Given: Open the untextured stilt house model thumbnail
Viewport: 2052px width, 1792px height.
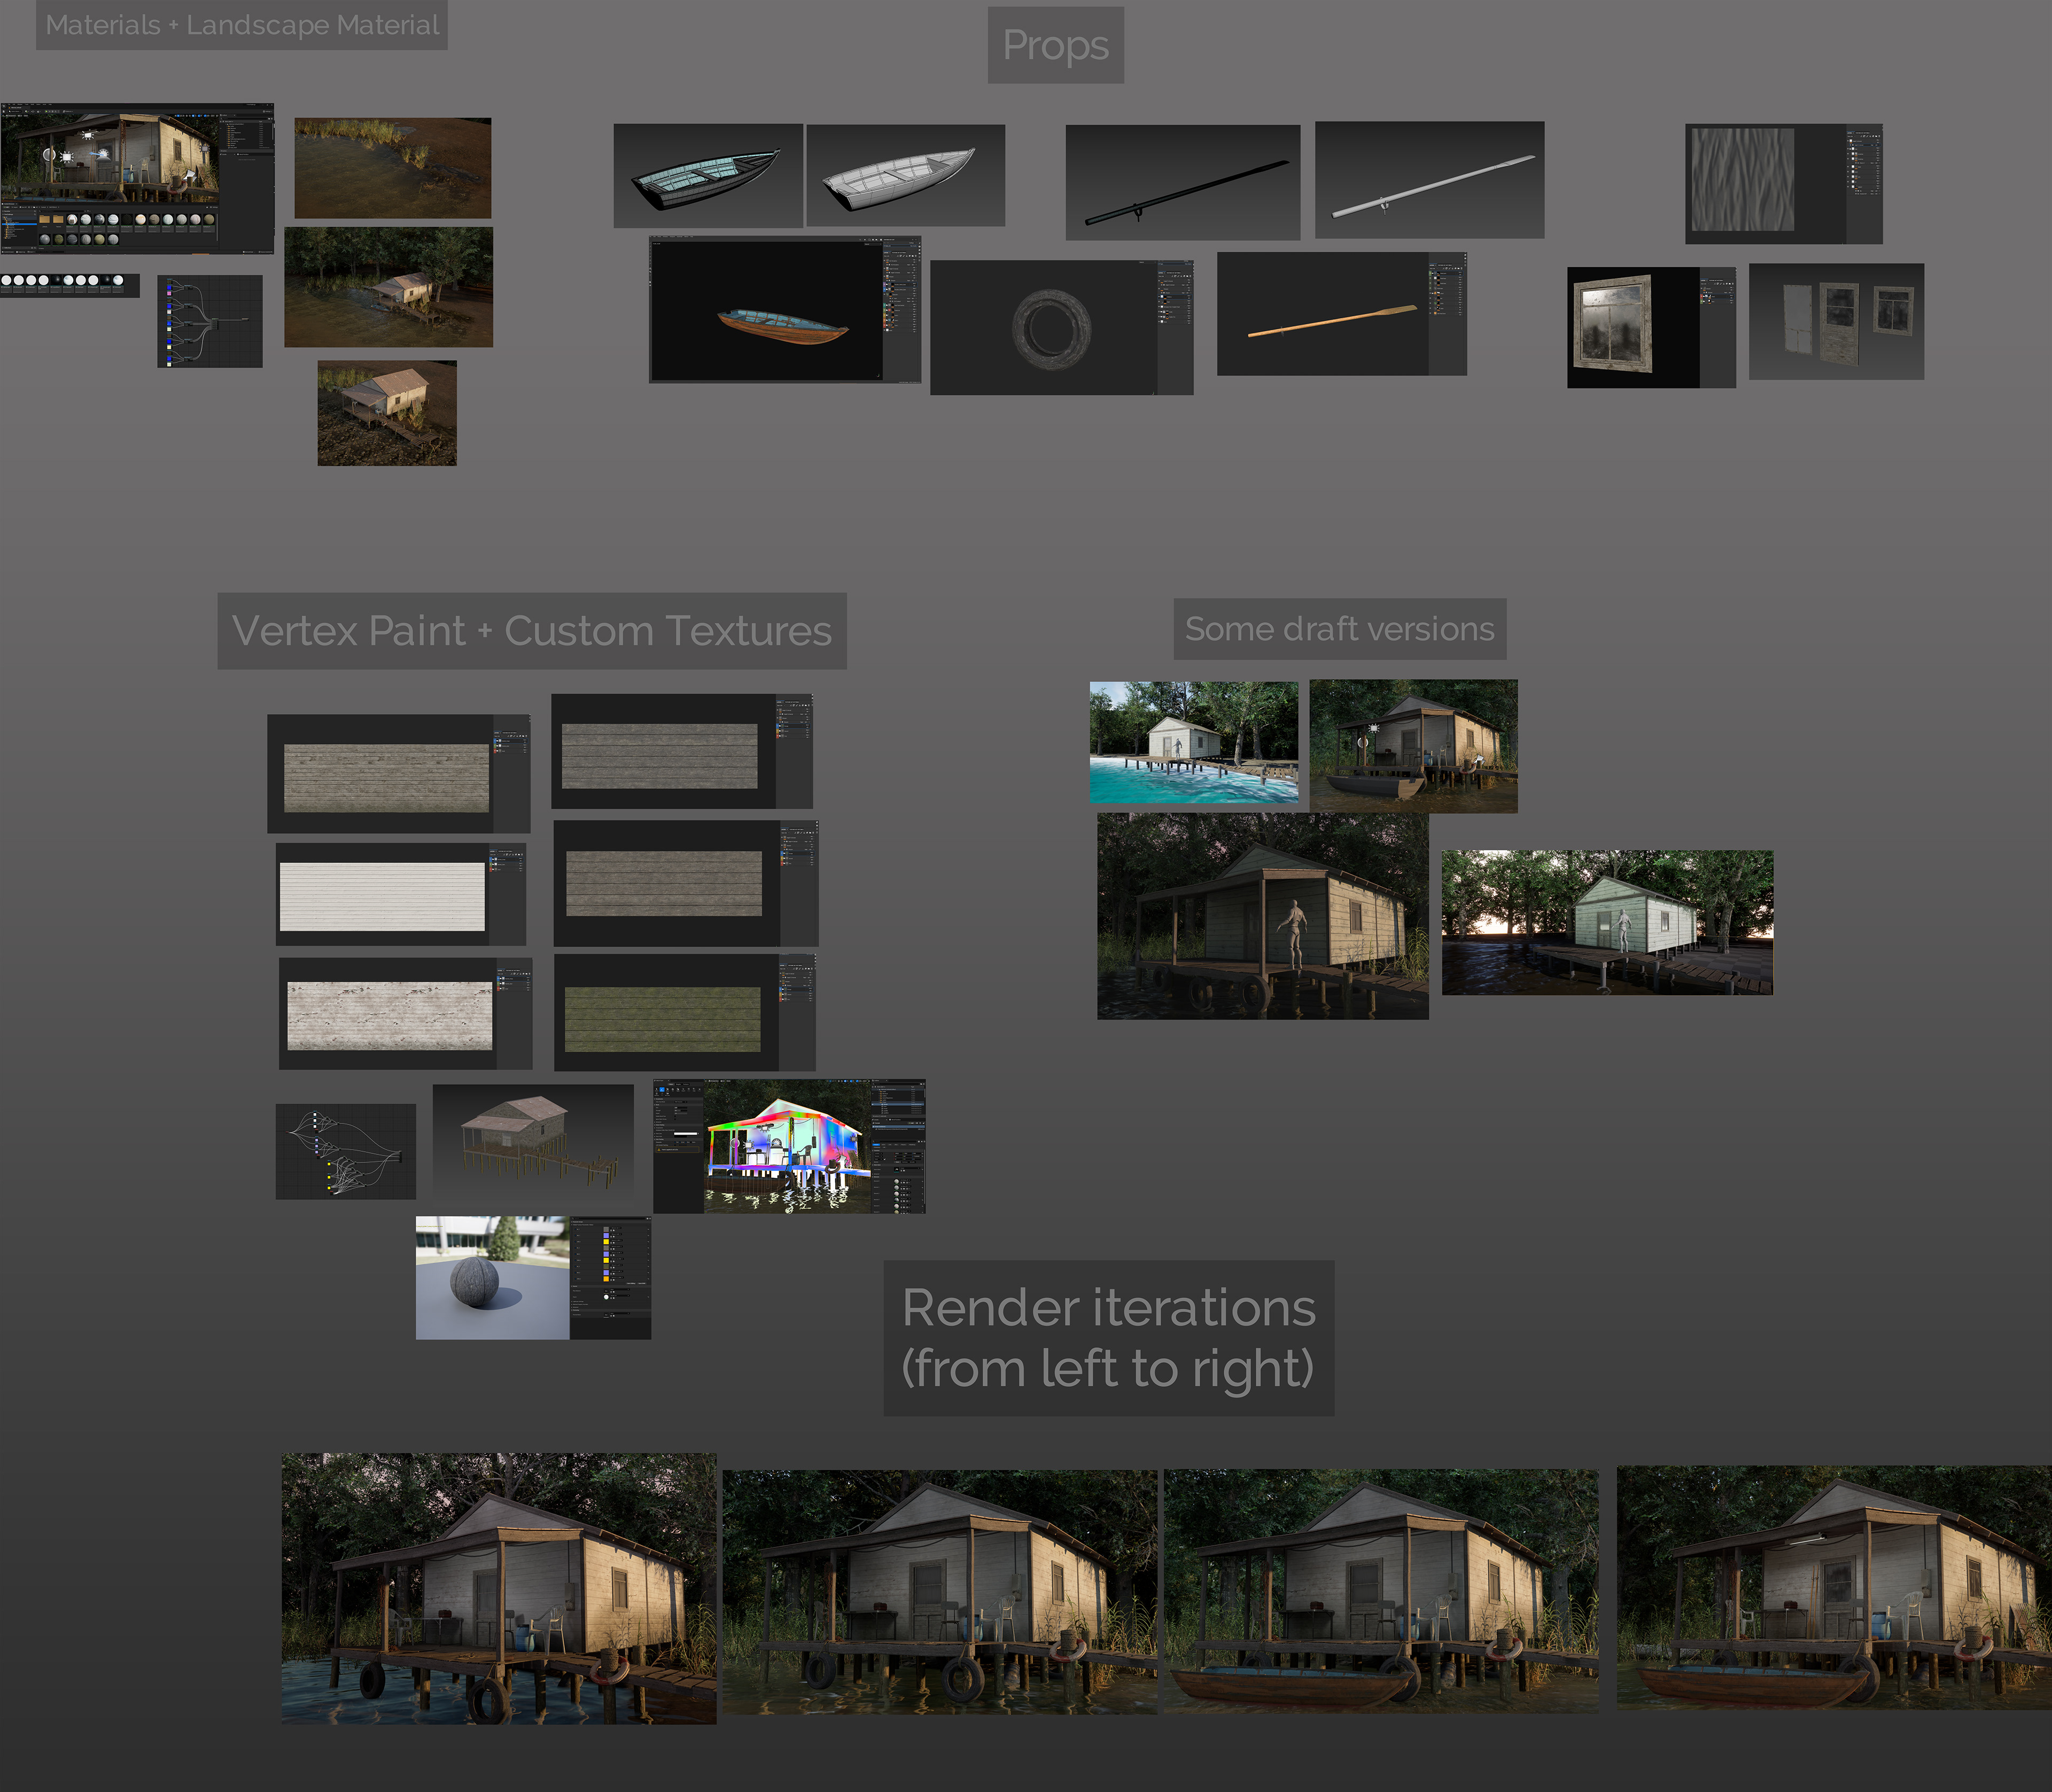Looking at the screenshot, I should coord(532,1140).
